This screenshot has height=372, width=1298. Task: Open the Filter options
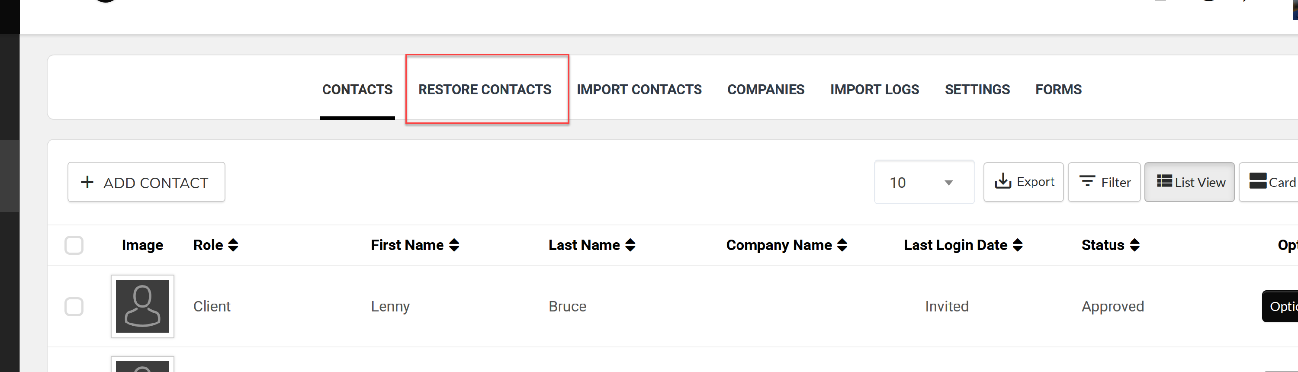pos(1104,182)
